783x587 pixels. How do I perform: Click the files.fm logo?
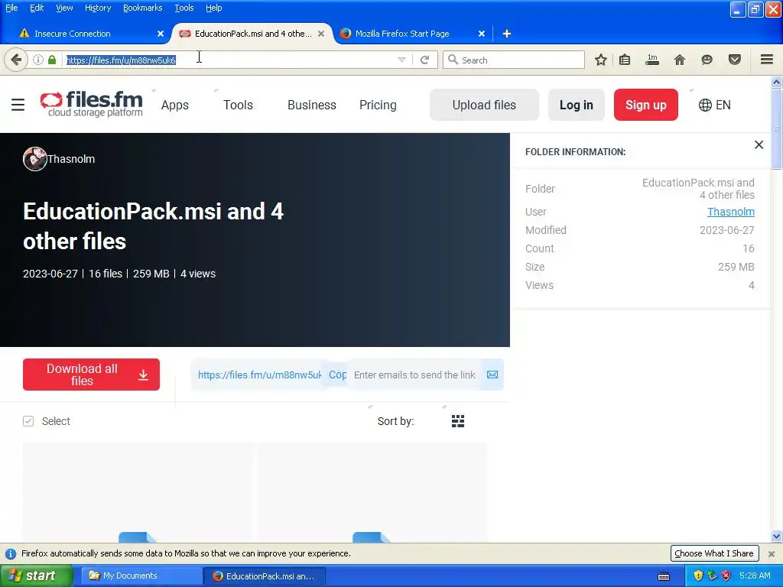click(x=92, y=104)
